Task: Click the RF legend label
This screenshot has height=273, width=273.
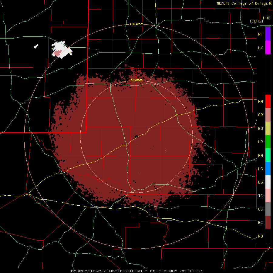Action: click(260, 34)
